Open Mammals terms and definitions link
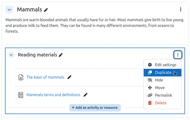The height and width of the screenshot is (120, 190). 53,95
